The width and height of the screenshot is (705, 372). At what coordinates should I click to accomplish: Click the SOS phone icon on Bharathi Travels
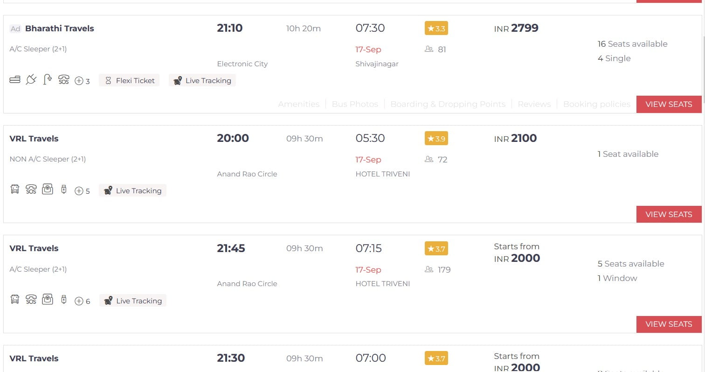click(63, 80)
